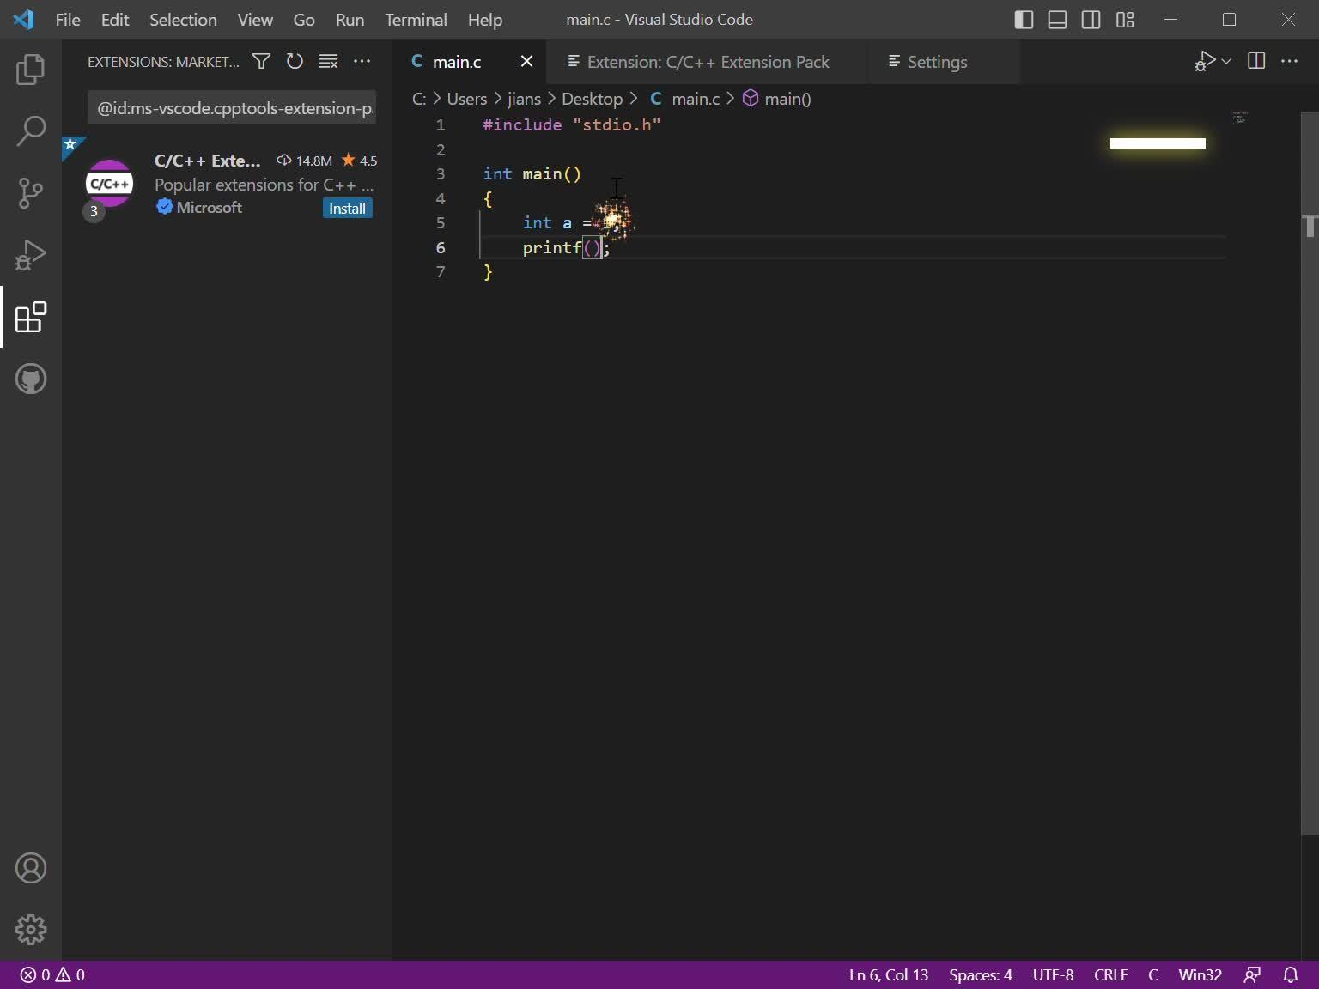Run or debug the C file
Viewport: 1319px width, 989px height.
coord(1206,61)
